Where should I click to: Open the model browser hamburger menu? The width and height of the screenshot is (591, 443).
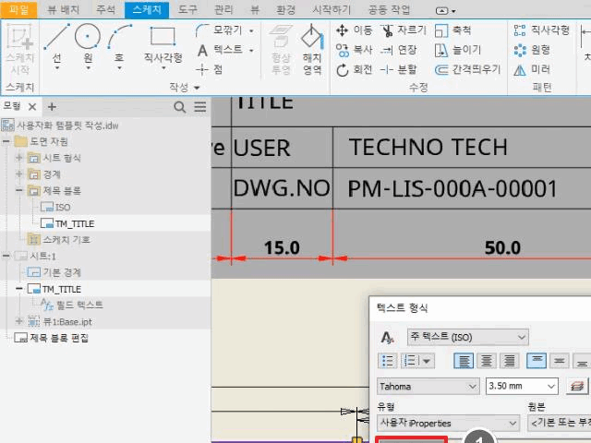pos(200,107)
